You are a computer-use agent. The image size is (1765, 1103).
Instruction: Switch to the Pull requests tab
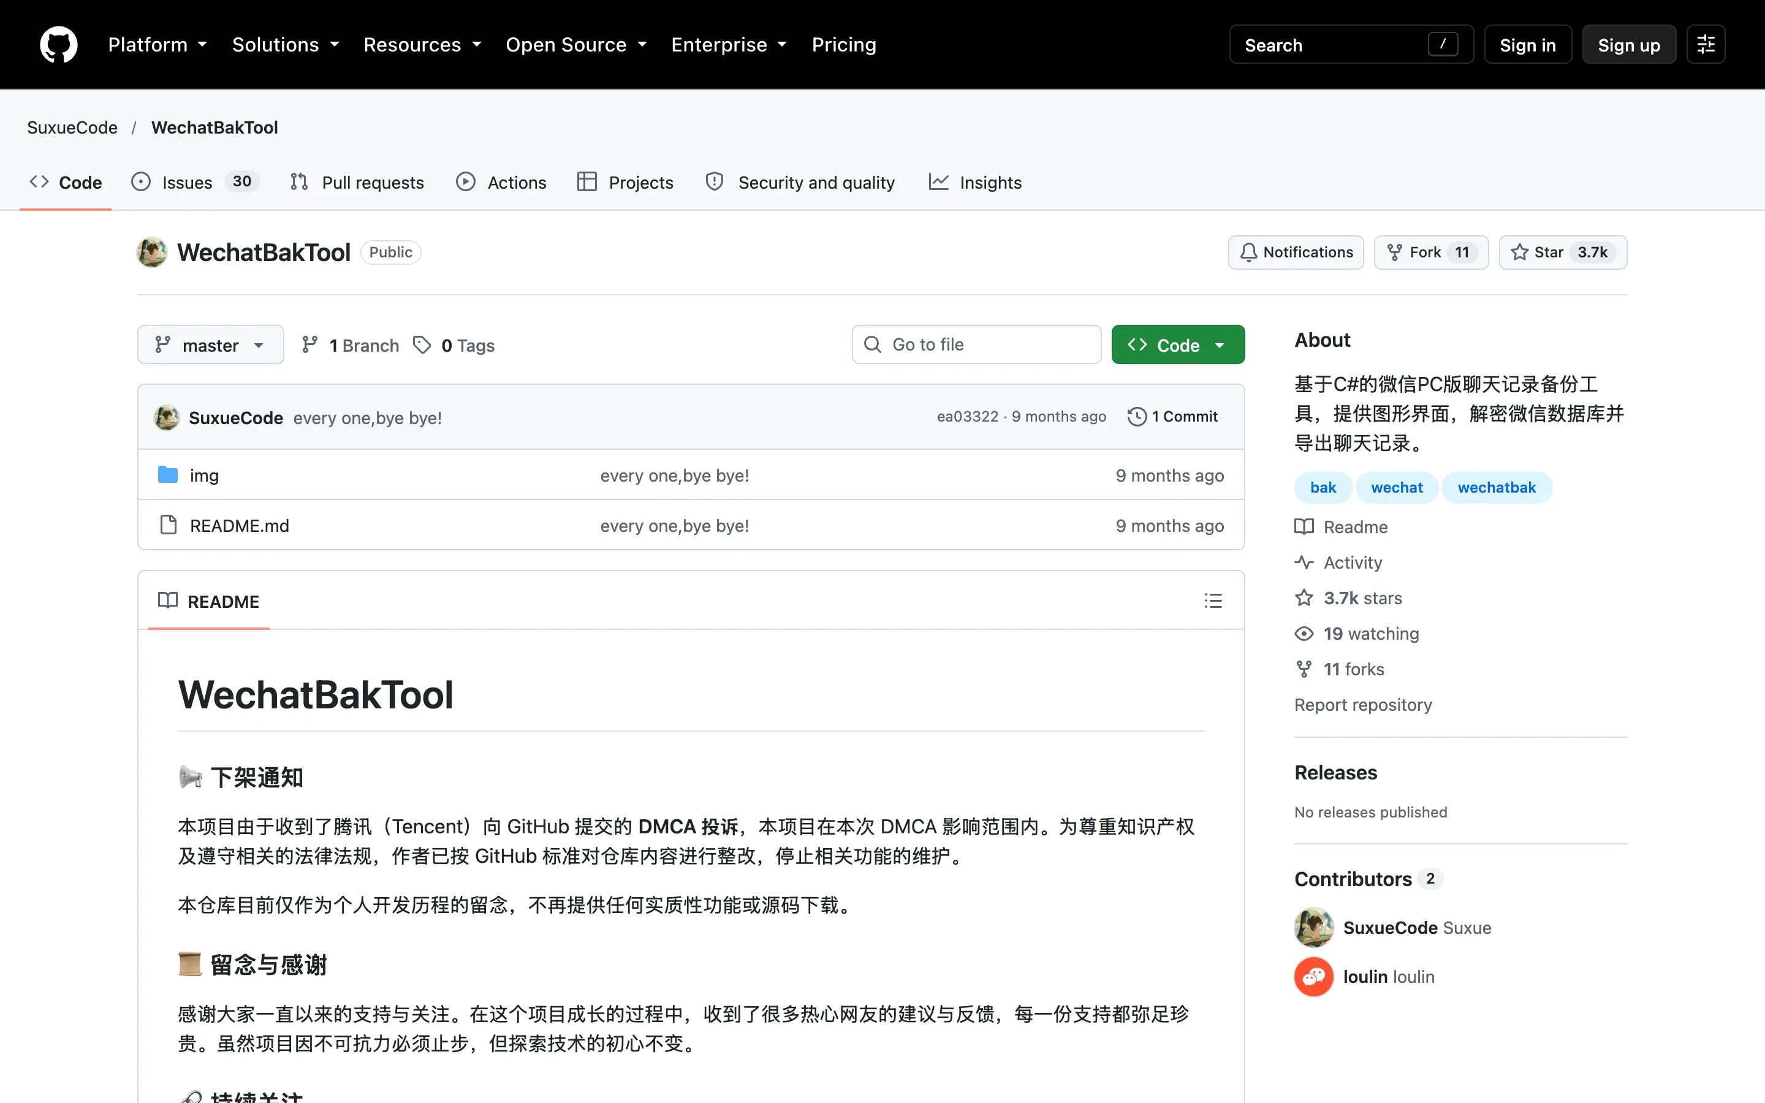point(357,183)
